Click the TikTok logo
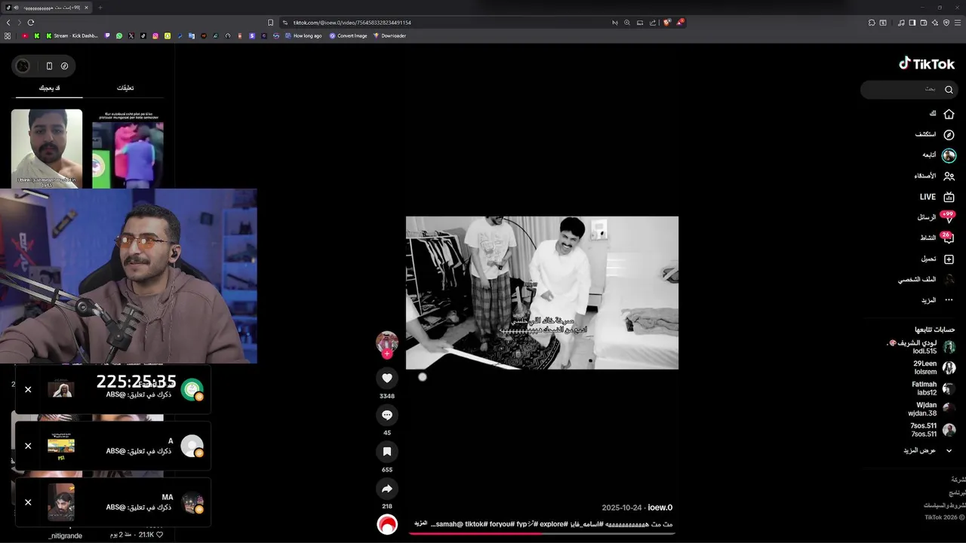Screen dimensions: 966x543 [927, 64]
